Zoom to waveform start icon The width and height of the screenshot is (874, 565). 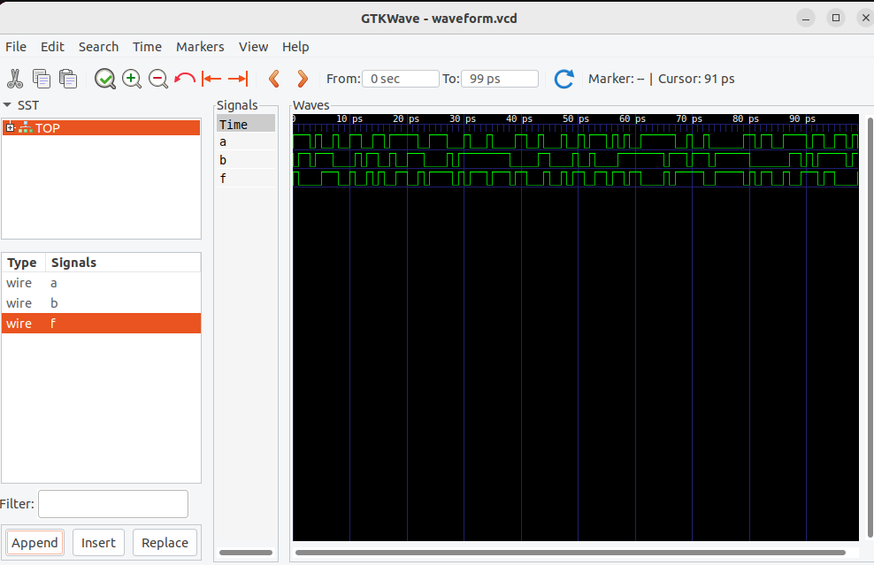coord(211,78)
